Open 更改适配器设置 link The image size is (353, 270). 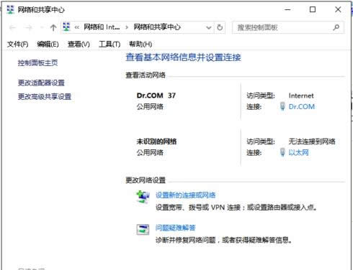[41, 83]
